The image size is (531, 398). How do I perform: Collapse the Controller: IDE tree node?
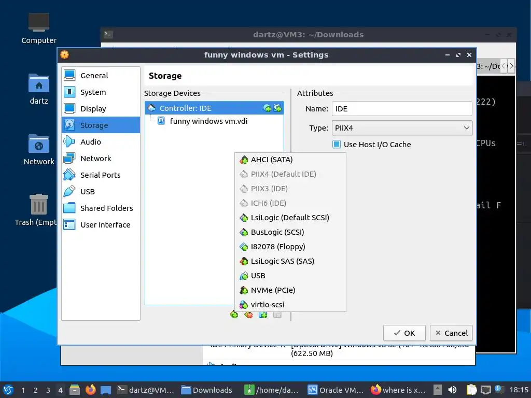[x=152, y=108]
